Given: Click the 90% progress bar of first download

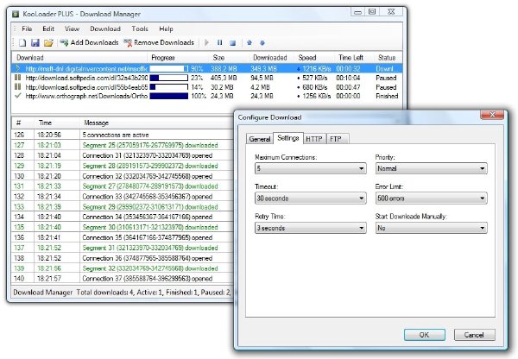Looking at the screenshot, I should pos(169,69).
